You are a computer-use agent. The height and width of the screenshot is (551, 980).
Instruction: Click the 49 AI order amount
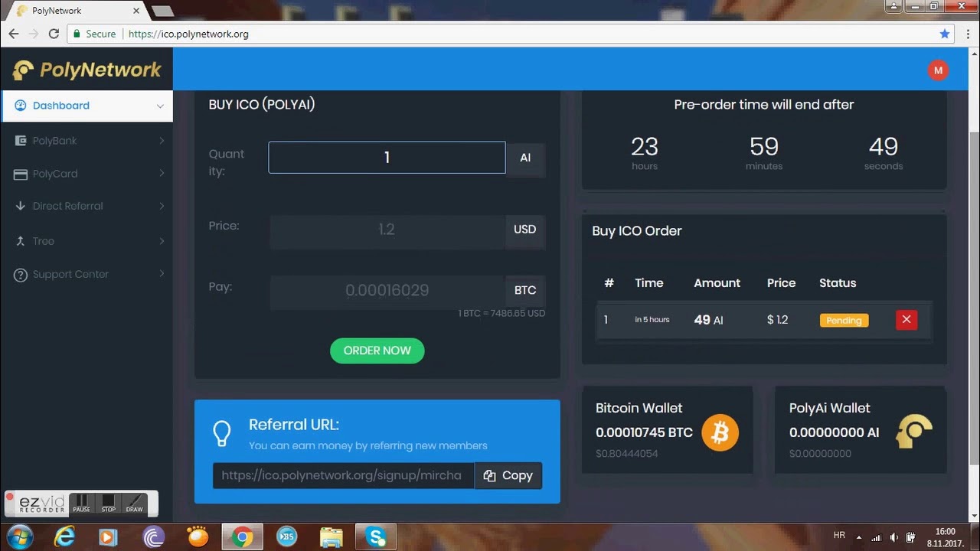(708, 320)
